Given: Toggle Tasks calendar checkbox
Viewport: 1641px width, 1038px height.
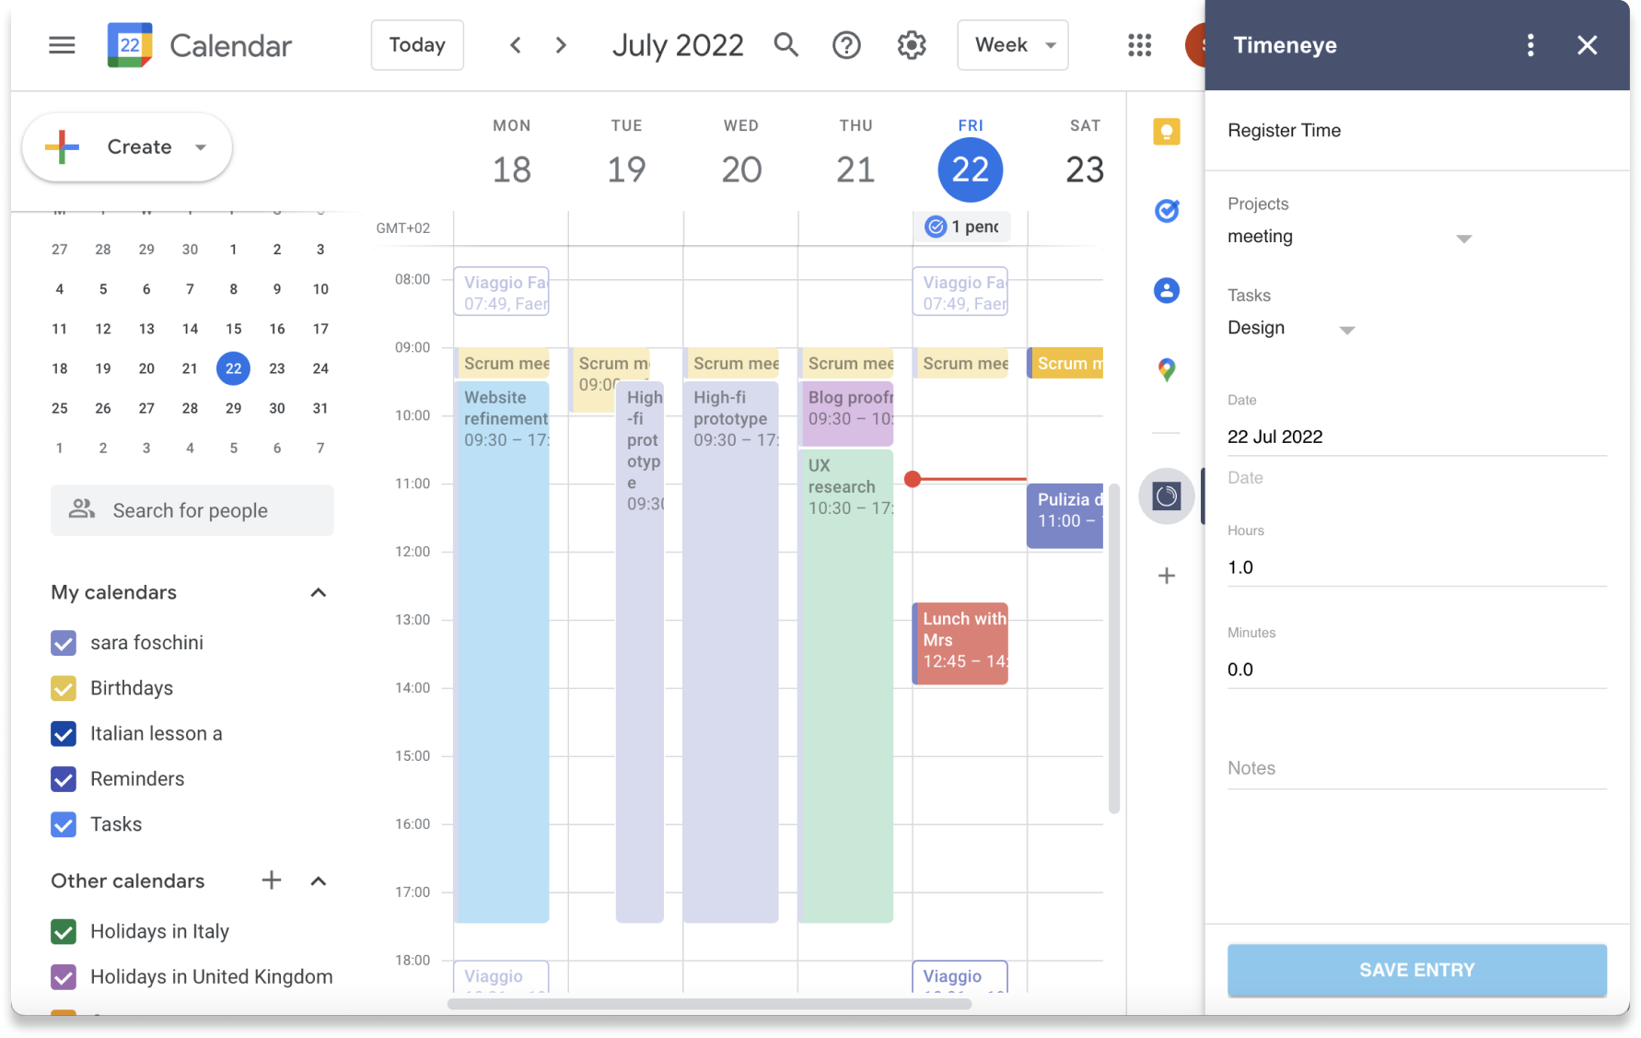Looking at the screenshot, I should point(64,824).
